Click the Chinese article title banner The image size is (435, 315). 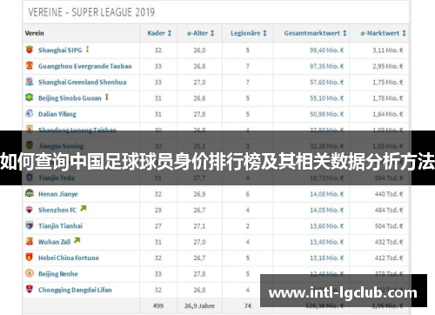[217, 161]
